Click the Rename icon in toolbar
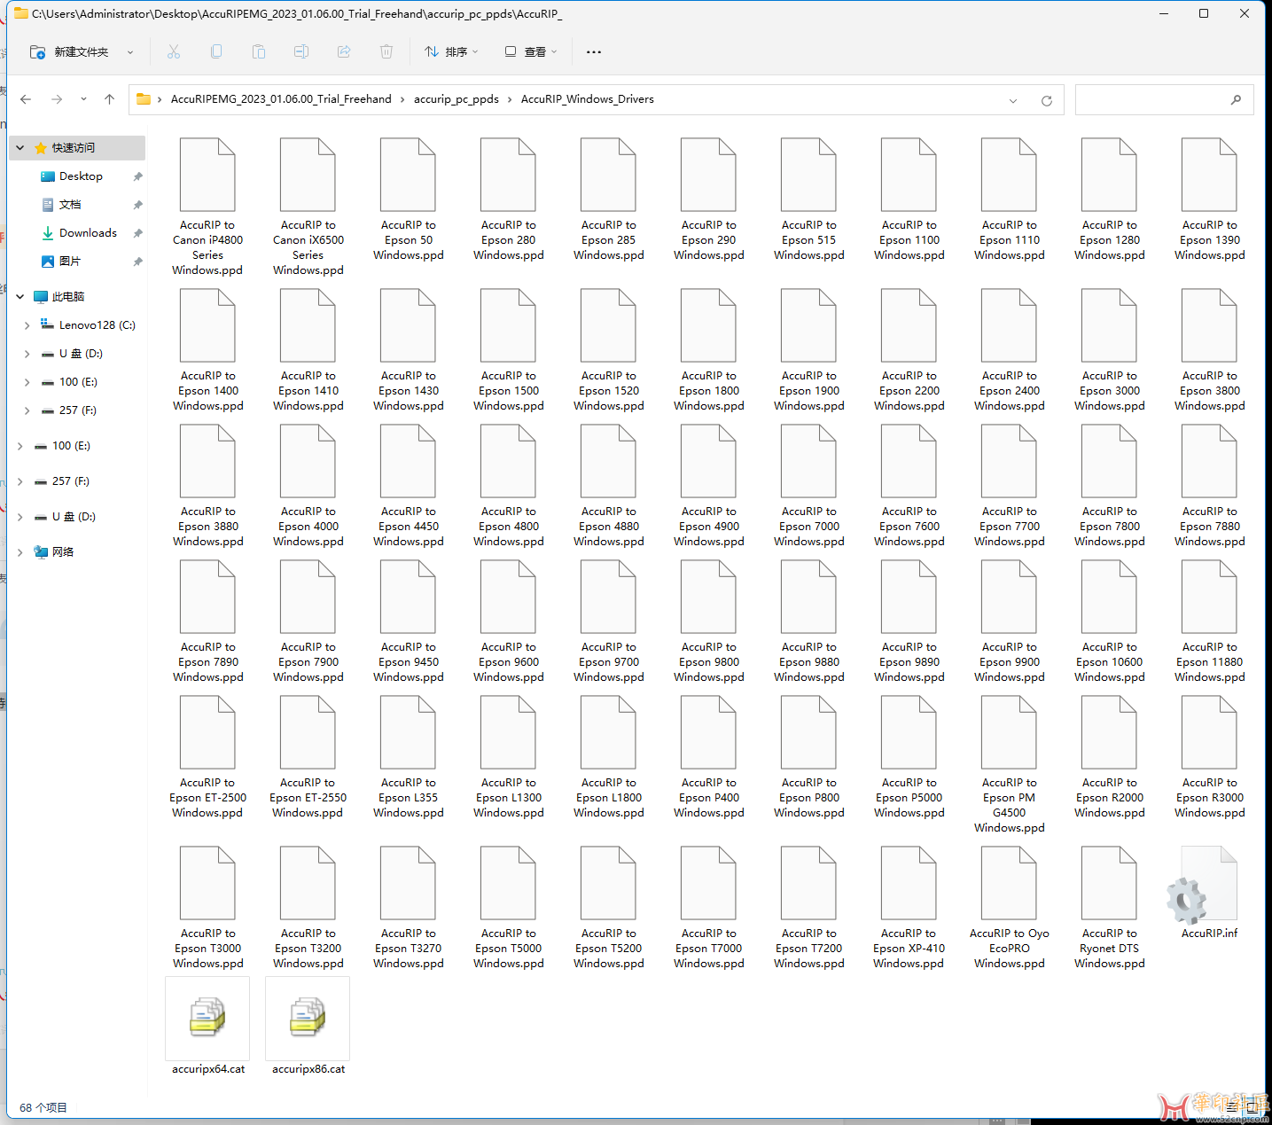Screen dimensions: 1272x1125 301,51
